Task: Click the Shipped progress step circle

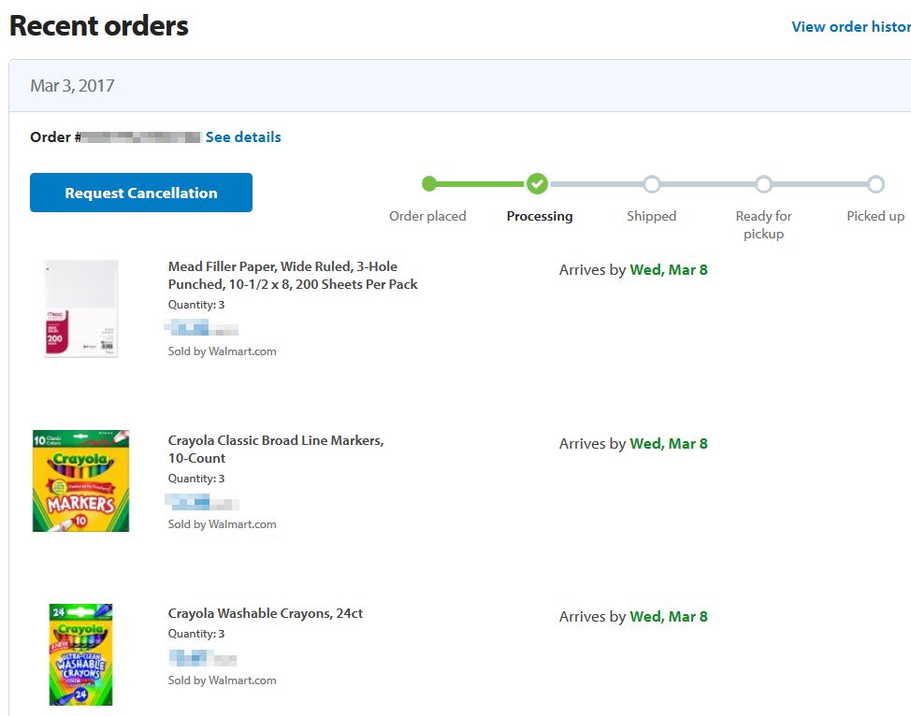Action: 652,184
